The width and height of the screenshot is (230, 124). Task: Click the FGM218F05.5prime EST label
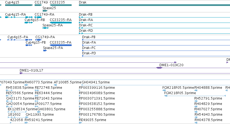coord(178,88)
